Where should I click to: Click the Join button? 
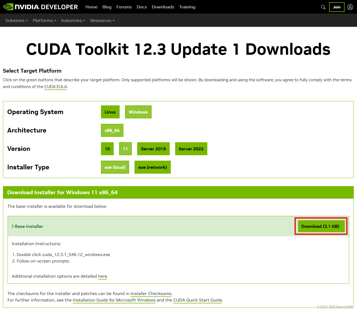(x=337, y=7)
